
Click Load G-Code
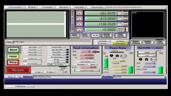click(32, 54)
